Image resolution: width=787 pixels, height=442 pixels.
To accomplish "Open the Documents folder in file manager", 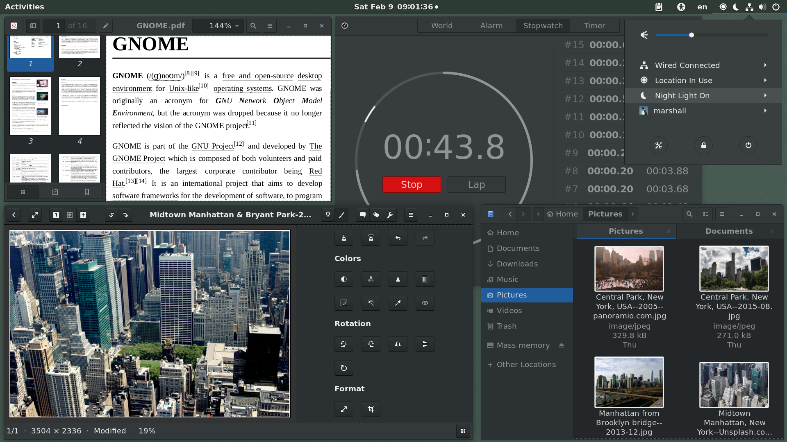I will point(517,248).
